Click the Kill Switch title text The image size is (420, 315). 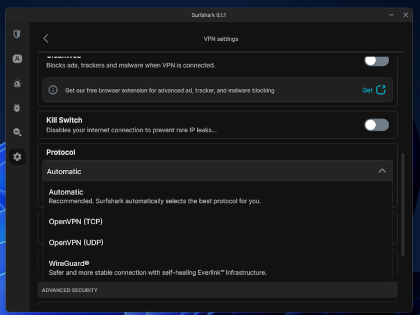[x=64, y=120]
